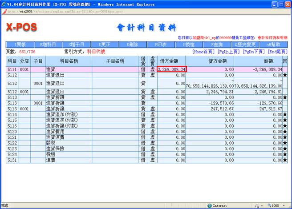Jump to last page via End尾頁

(277, 52)
